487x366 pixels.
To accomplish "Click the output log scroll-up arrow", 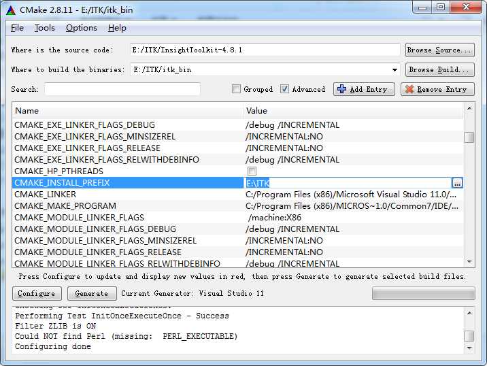I will [x=469, y=312].
